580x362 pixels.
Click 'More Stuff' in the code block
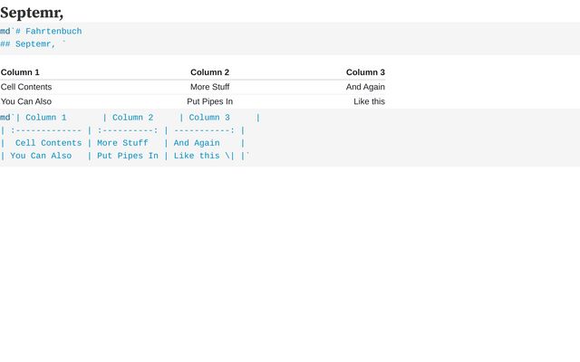(x=122, y=143)
